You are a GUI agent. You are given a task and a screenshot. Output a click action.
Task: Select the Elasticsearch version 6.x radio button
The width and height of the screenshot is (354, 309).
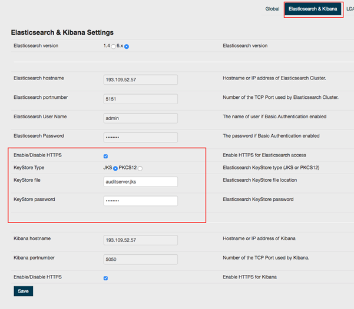[127, 46]
